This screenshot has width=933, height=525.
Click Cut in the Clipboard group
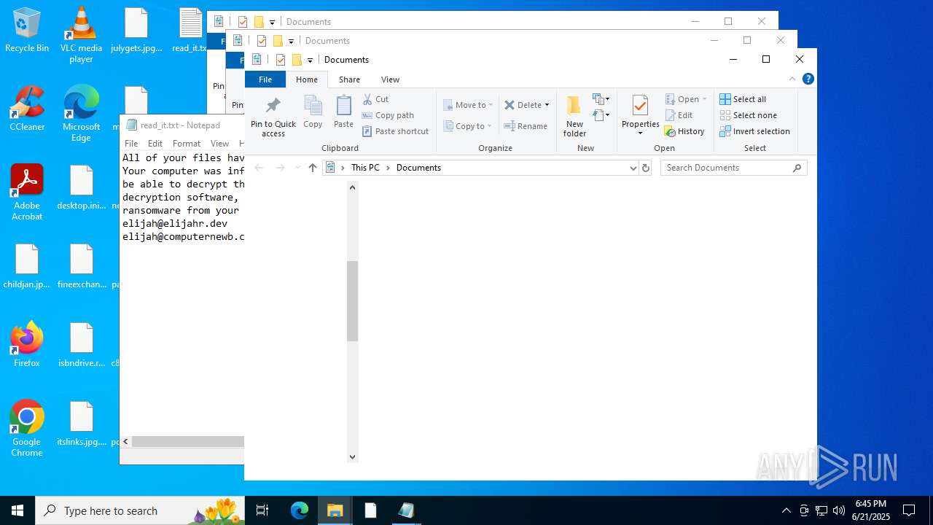point(376,99)
